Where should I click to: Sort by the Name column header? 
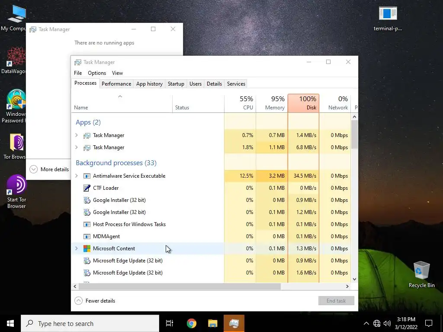(122, 103)
